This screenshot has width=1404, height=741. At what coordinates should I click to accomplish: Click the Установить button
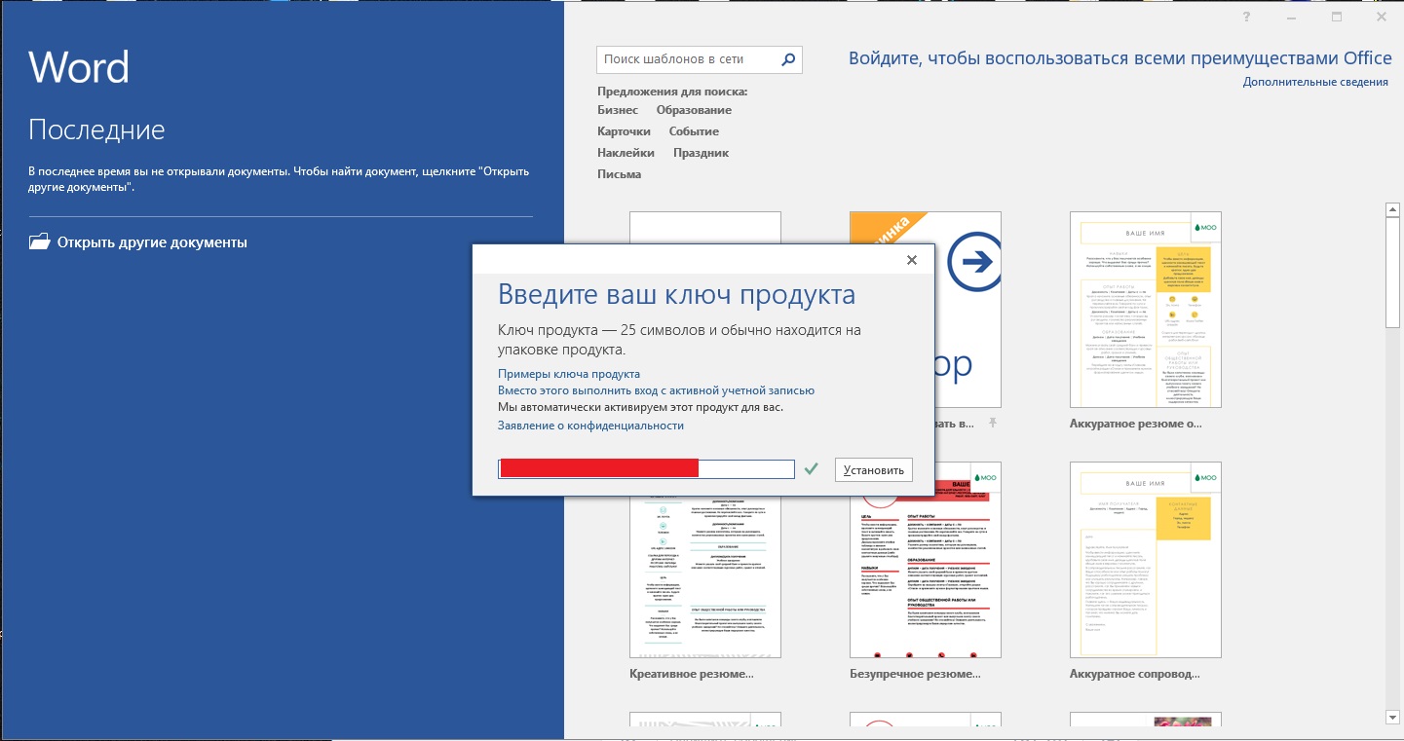[874, 470]
